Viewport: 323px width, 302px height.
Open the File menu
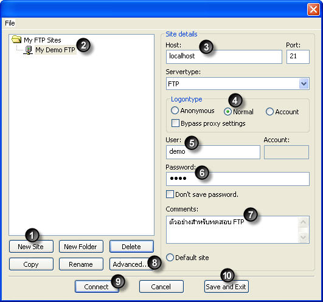point(10,23)
